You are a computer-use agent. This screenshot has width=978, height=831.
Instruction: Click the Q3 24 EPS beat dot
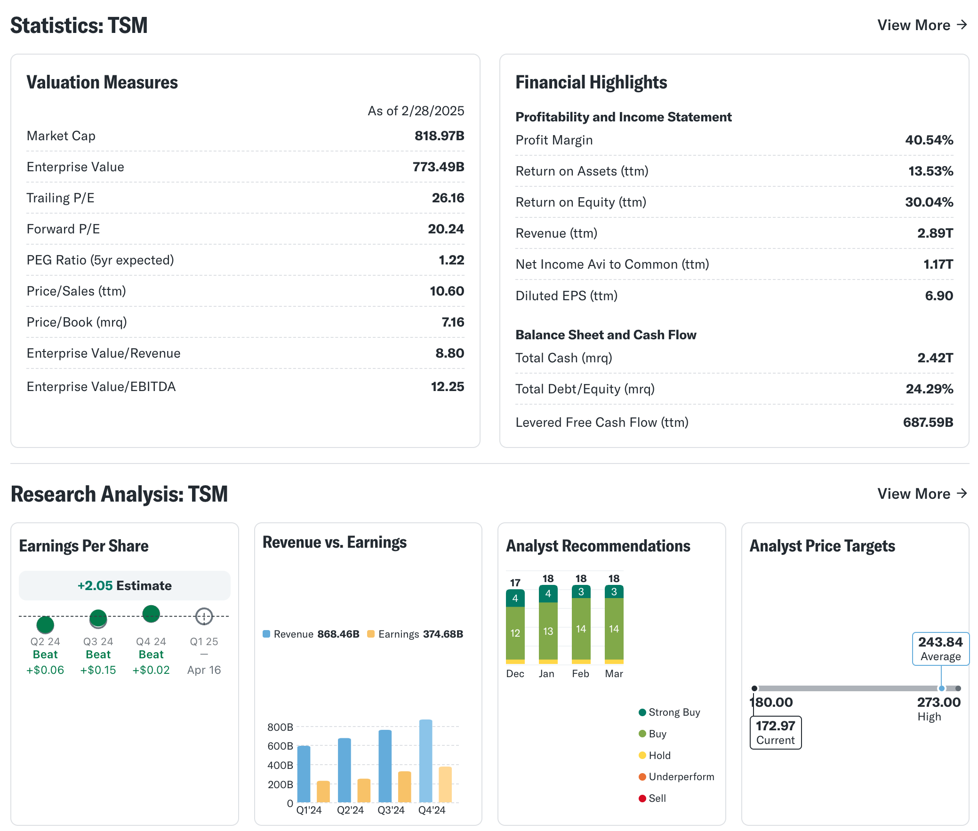98,618
